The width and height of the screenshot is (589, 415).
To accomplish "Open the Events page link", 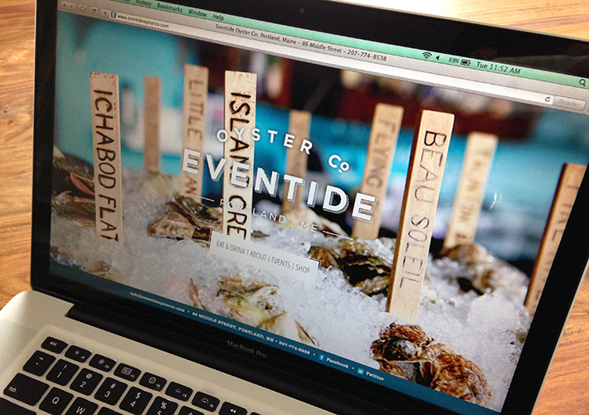I will (281, 262).
